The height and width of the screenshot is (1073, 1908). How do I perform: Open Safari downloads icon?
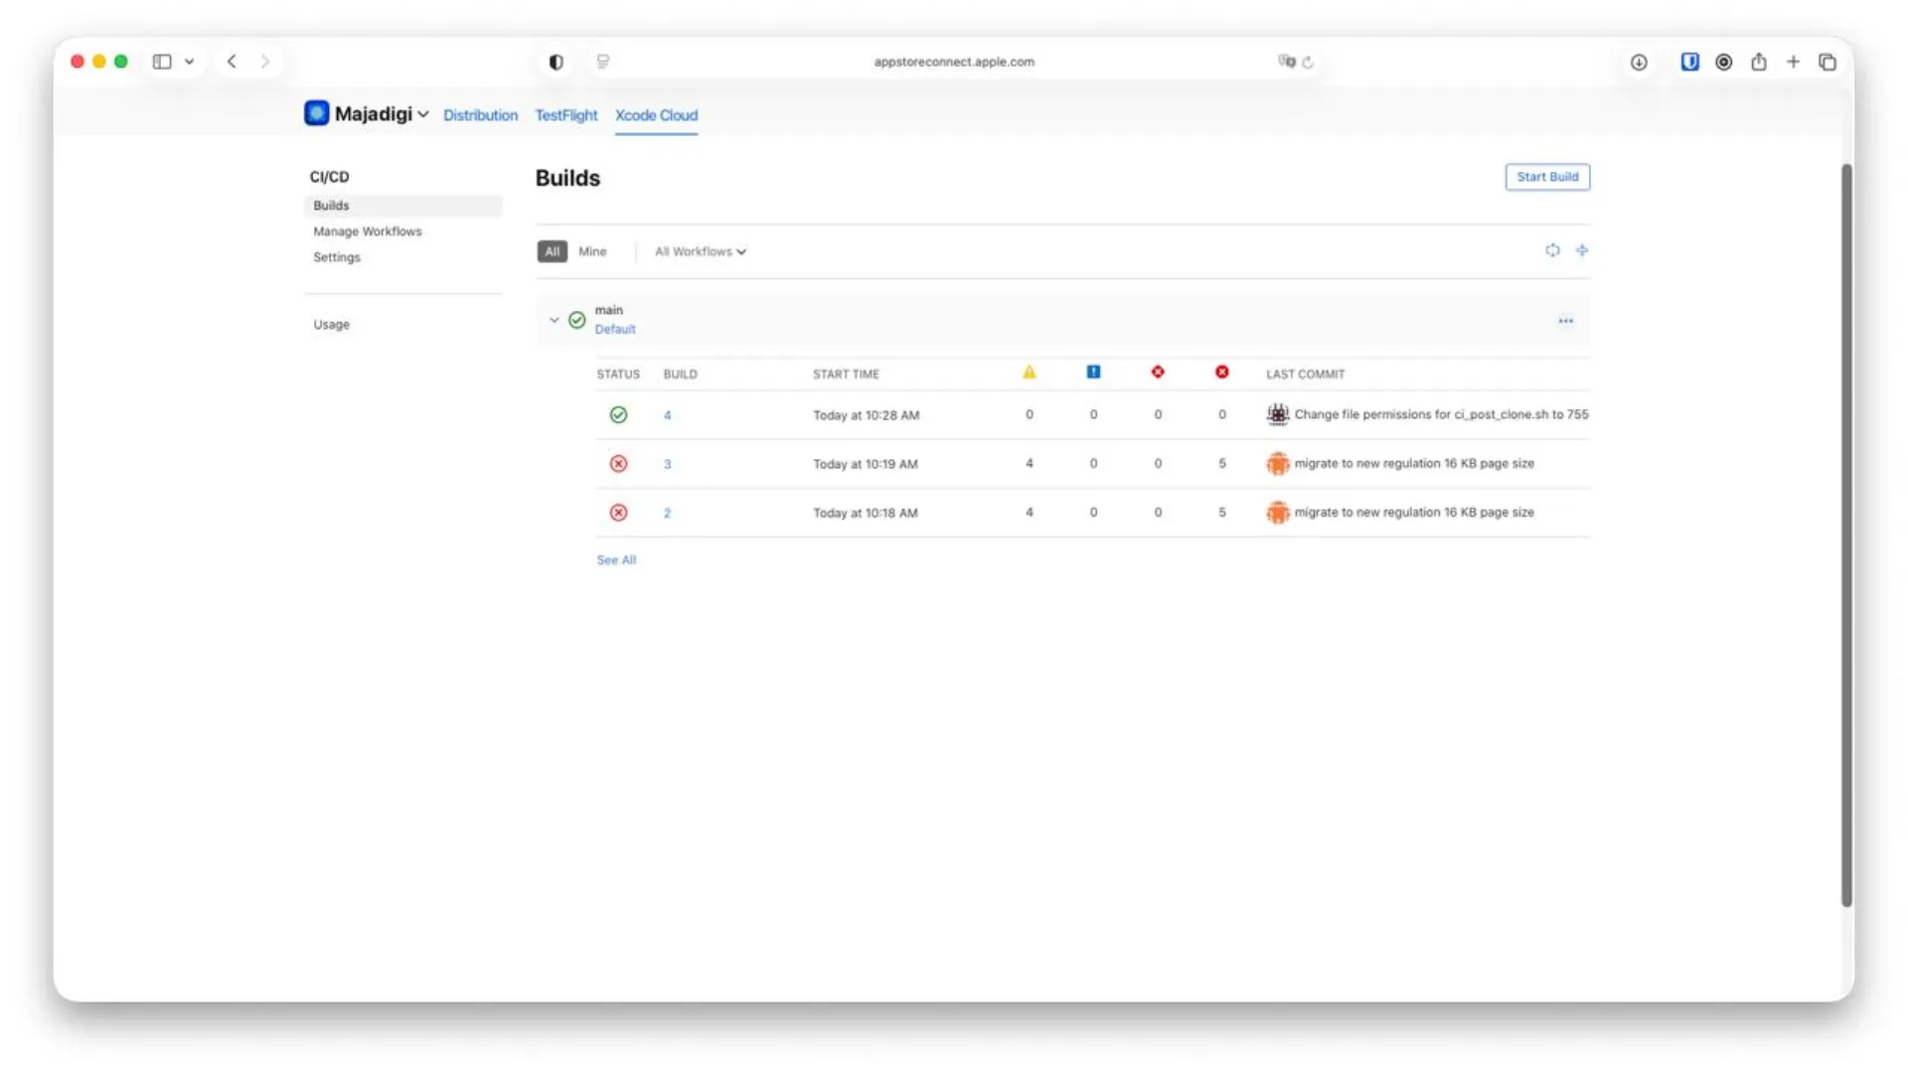point(1639,62)
